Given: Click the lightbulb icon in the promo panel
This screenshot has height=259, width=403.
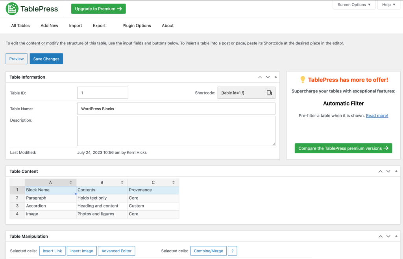Looking at the screenshot, I should pos(303,80).
